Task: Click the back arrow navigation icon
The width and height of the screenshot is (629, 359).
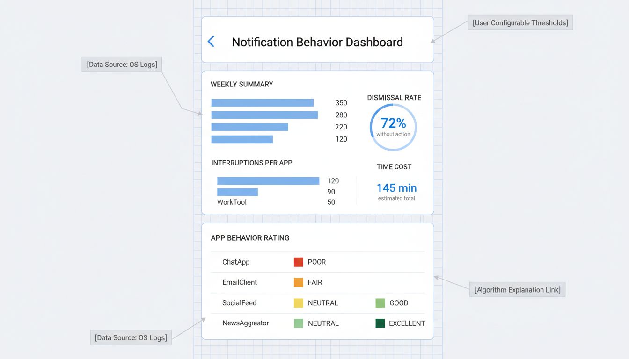Action: click(211, 41)
